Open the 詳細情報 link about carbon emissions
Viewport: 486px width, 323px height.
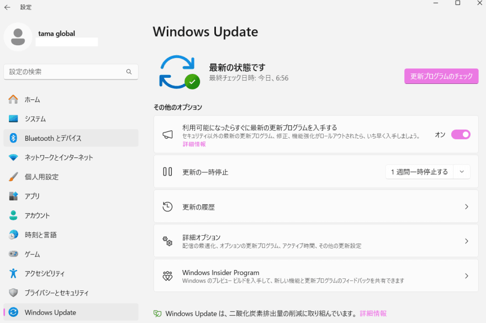click(373, 313)
